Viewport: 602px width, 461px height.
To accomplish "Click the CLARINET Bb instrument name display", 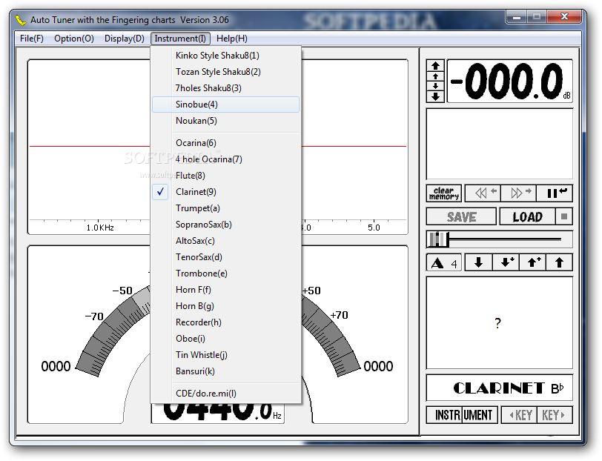I will click(500, 388).
